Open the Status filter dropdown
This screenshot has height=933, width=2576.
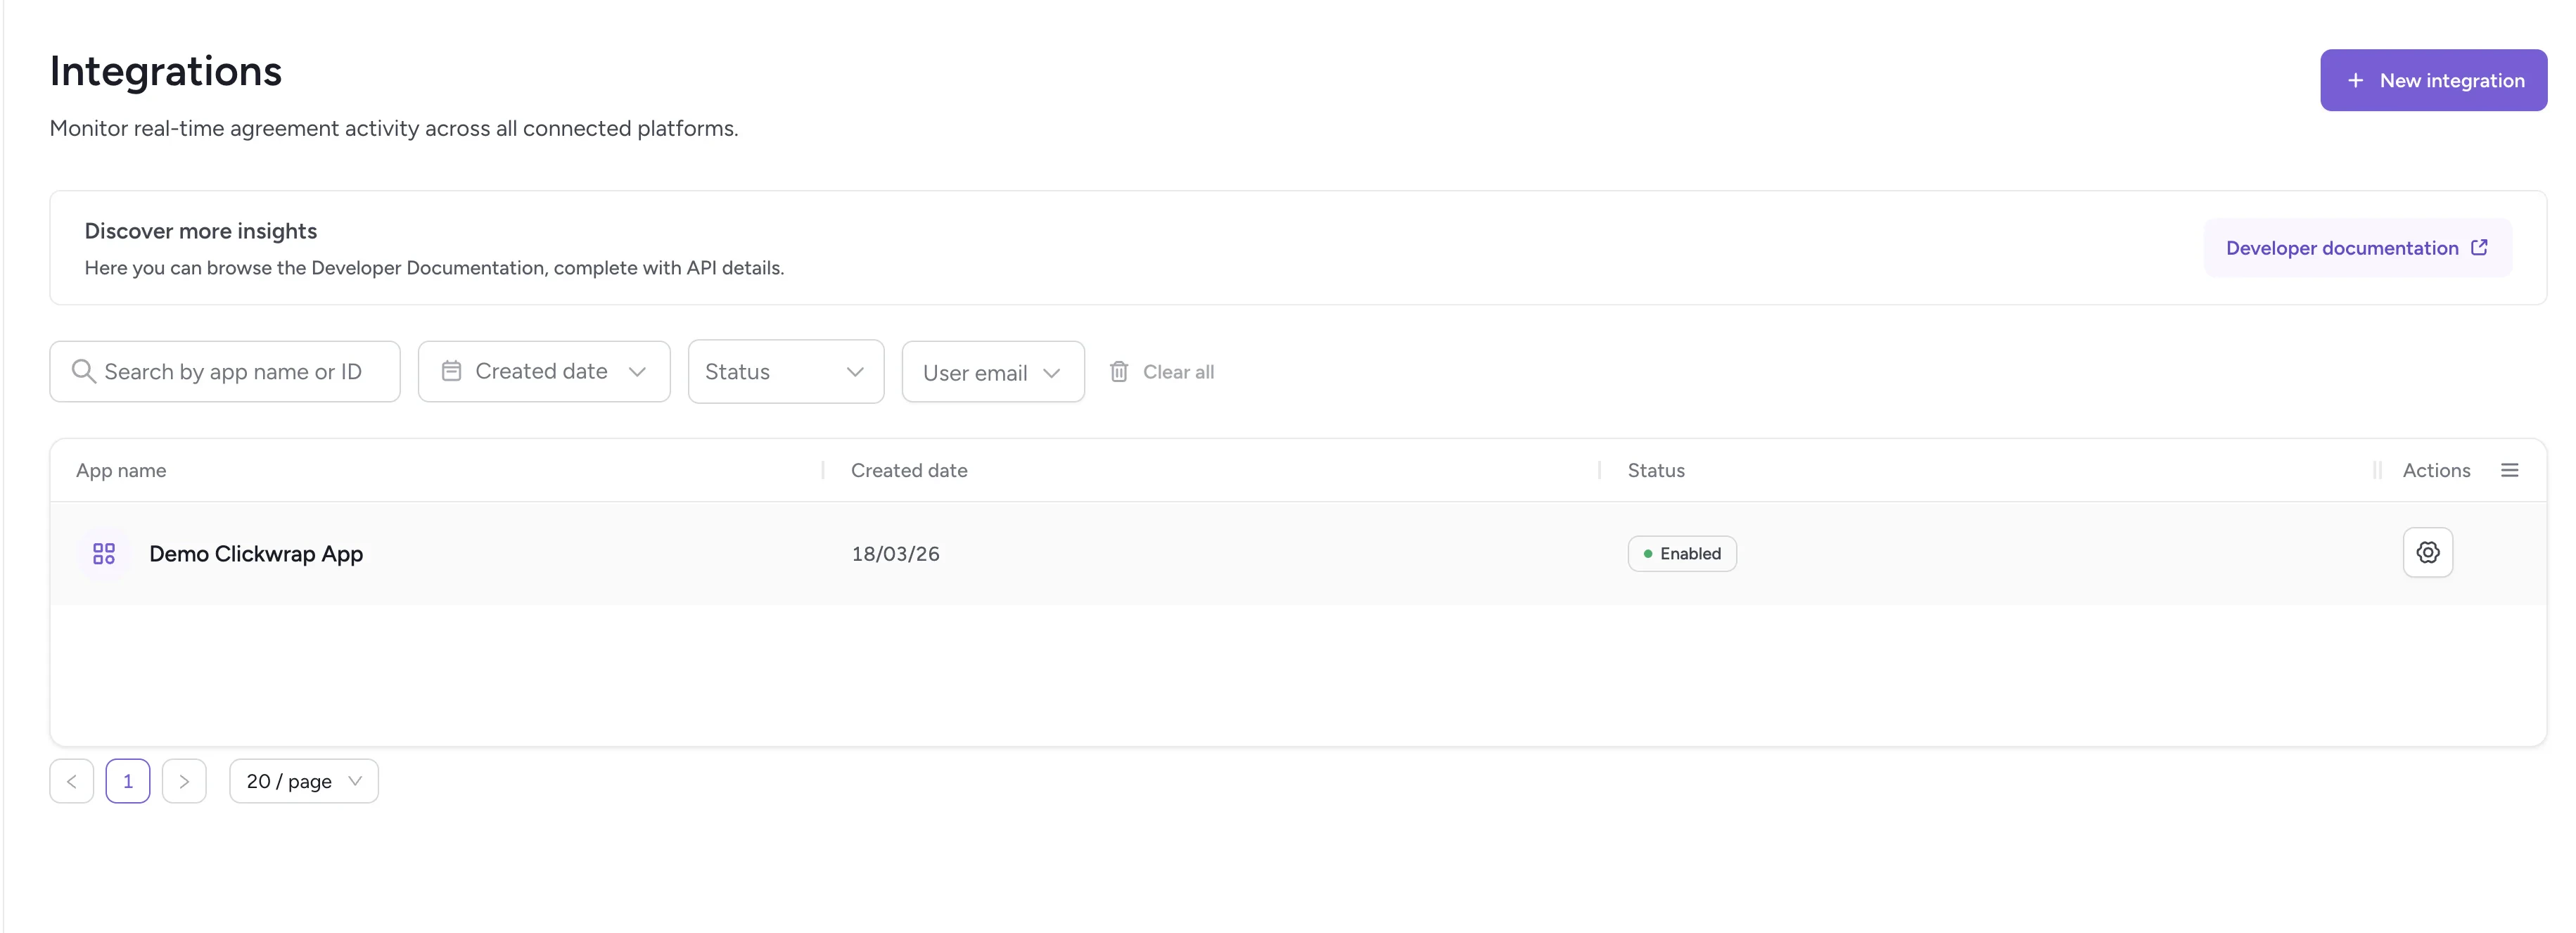(x=786, y=371)
